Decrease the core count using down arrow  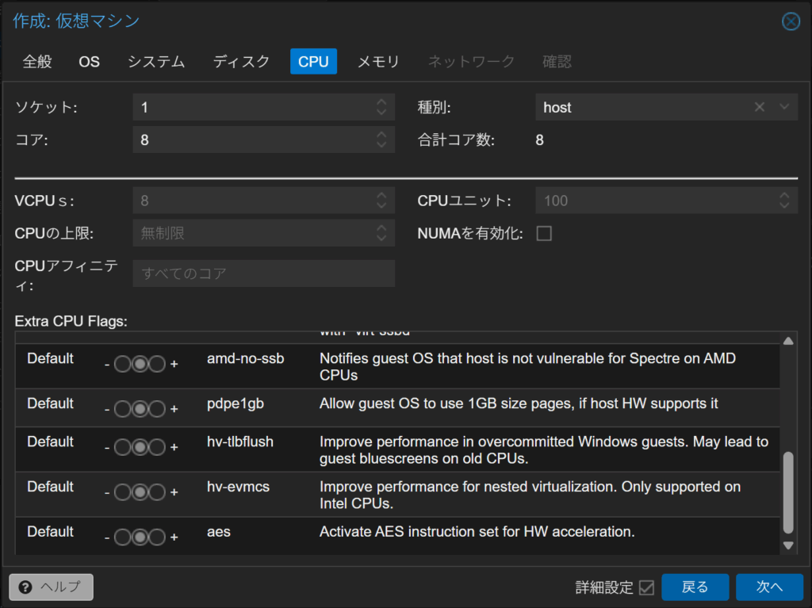(381, 145)
